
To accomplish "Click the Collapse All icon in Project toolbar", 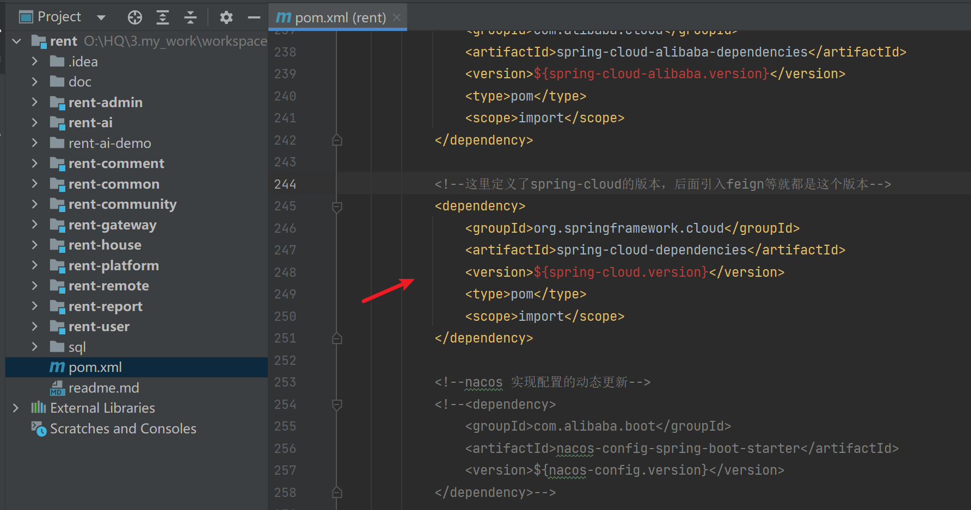I will (x=190, y=17).
